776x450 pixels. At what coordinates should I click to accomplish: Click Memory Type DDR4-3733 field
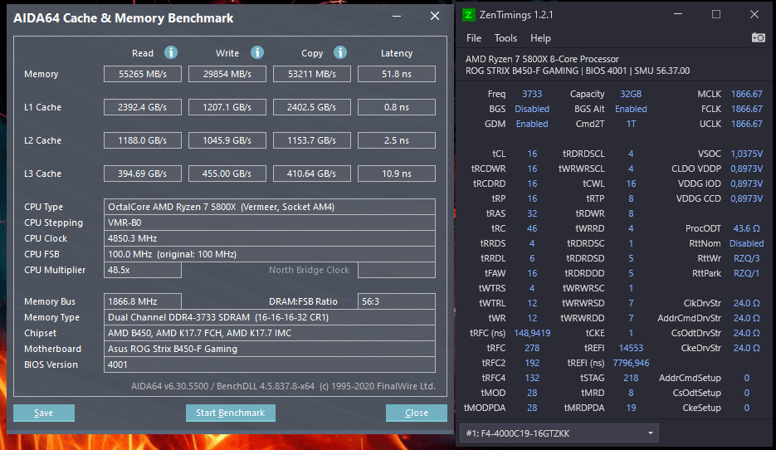tap(270, 317)
